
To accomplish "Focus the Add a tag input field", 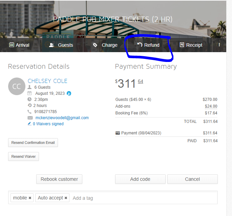I will [142, 198].
